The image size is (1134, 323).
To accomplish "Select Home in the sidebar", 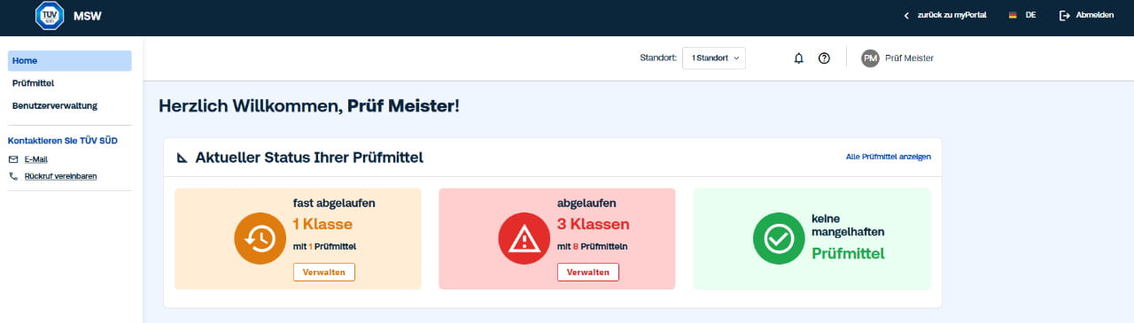I will (70, 61).
